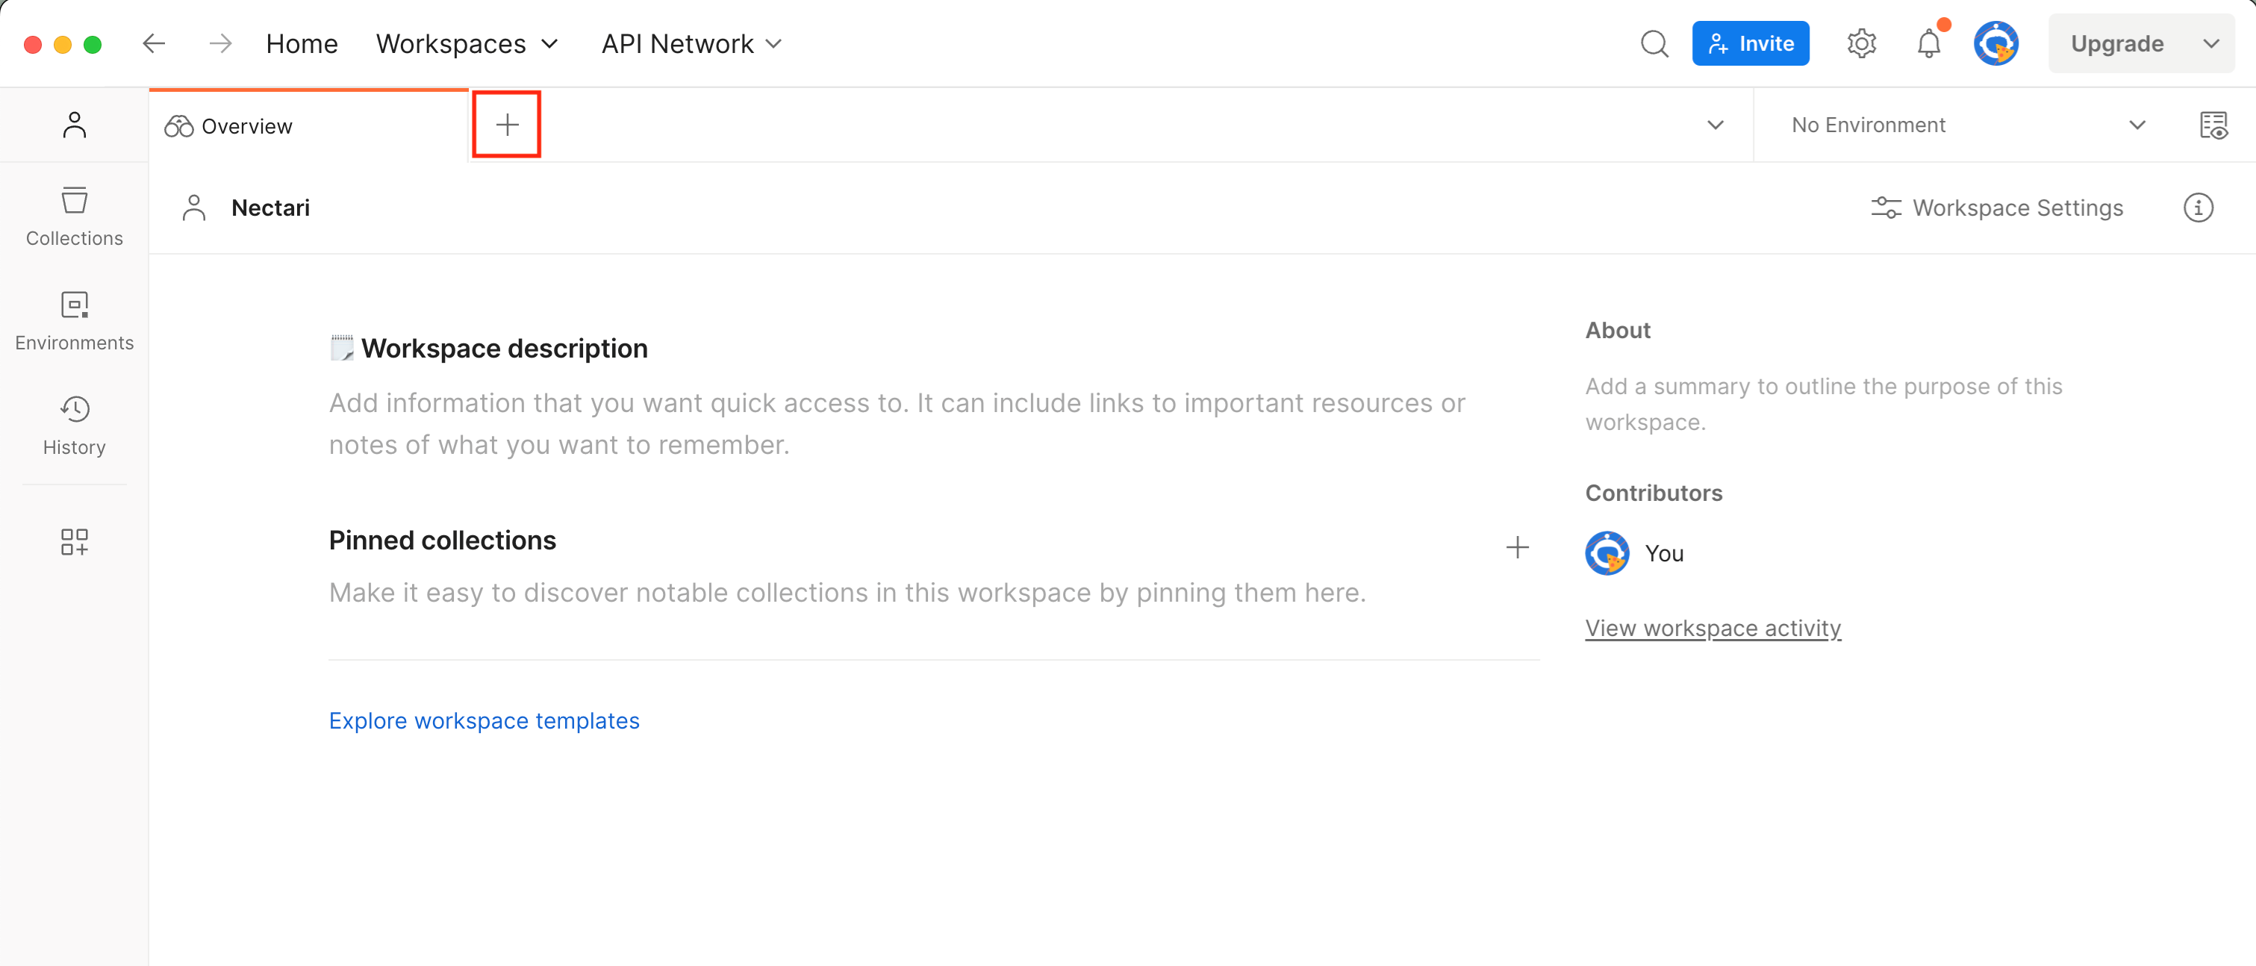Screen dimensions: 2256x966
Task: Click the configure workspace sidebar icon
Action: pos(75,541)
